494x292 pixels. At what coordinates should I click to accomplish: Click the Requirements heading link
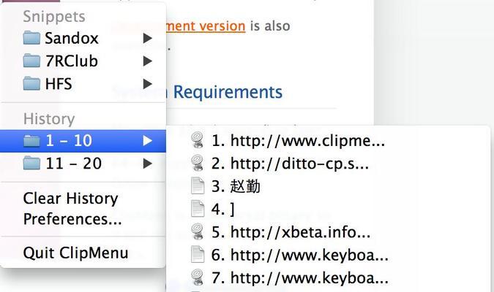tap(228, 92)
